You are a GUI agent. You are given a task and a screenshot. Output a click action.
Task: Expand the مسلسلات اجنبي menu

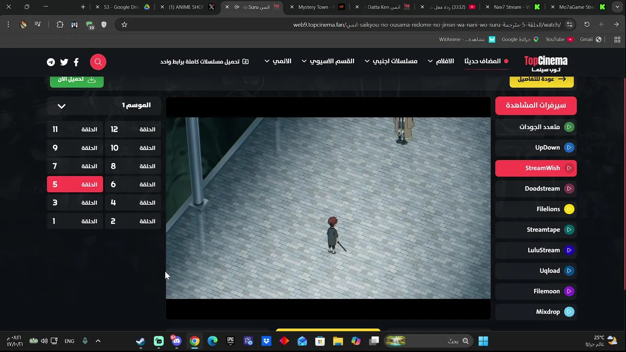click(391, 61)
